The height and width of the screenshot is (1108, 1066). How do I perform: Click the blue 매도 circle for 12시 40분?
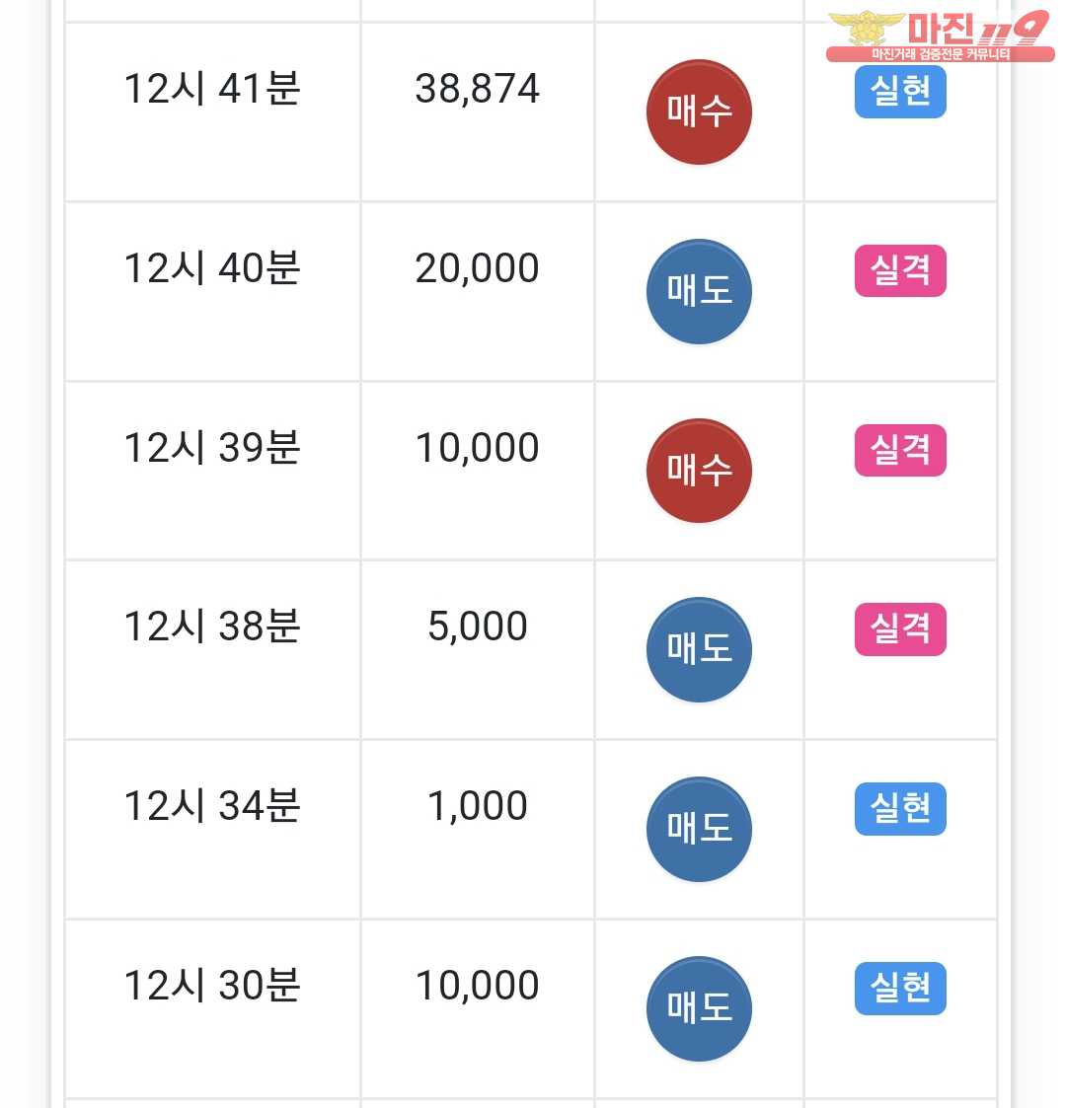(699, 292)
